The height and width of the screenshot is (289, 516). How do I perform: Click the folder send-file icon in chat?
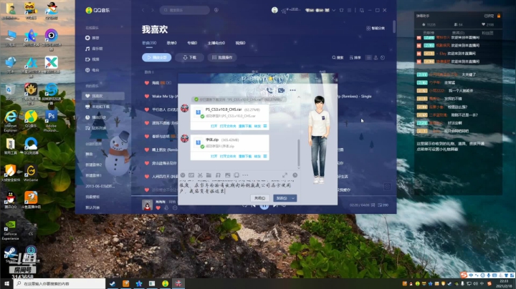(209, 175)
